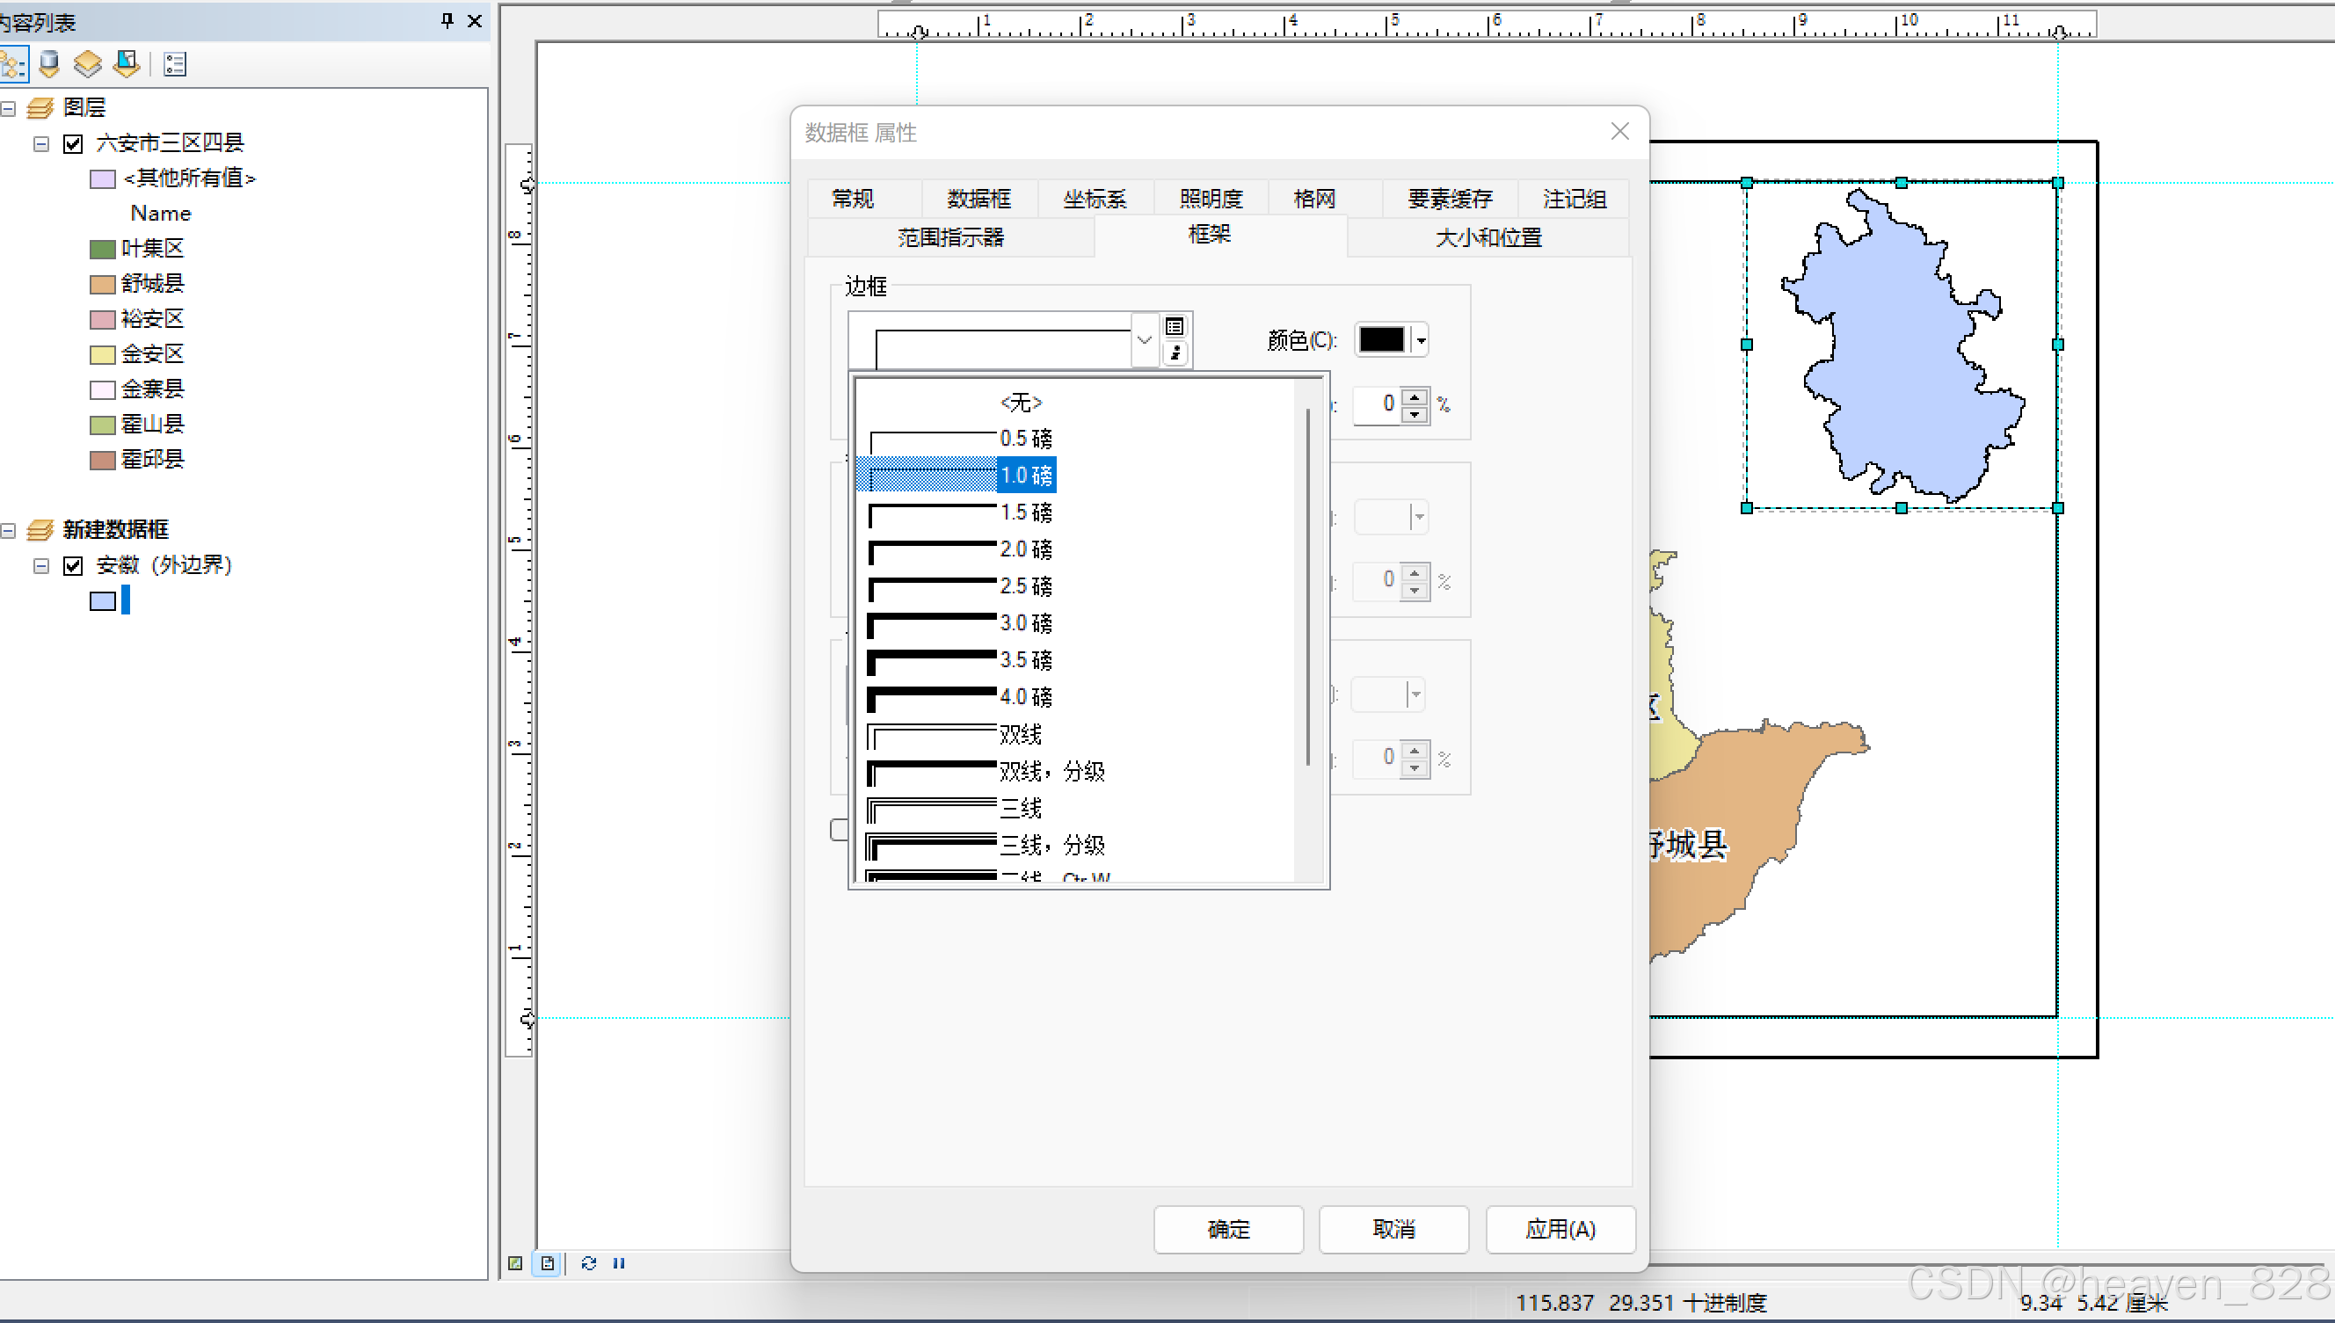The width and height of the screenshot is (2335, 1323).
Task: Switch to the 坐标系 tab
Action: [x=1095, y=198]
